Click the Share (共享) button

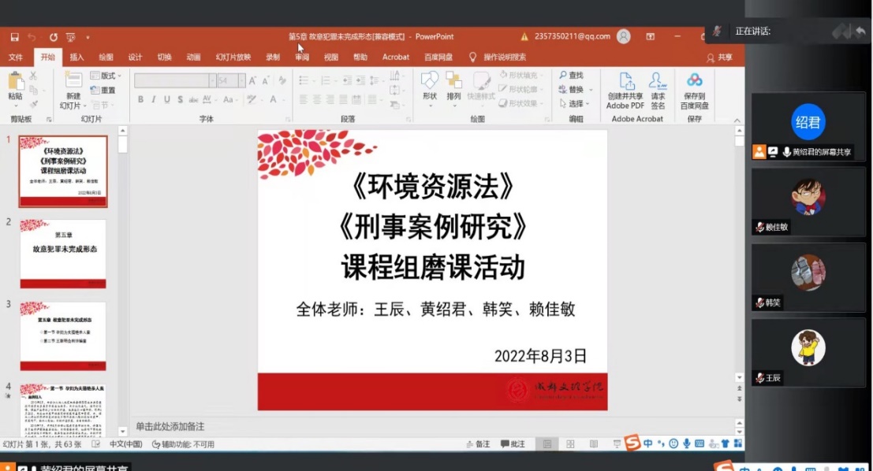click(719, 57)
